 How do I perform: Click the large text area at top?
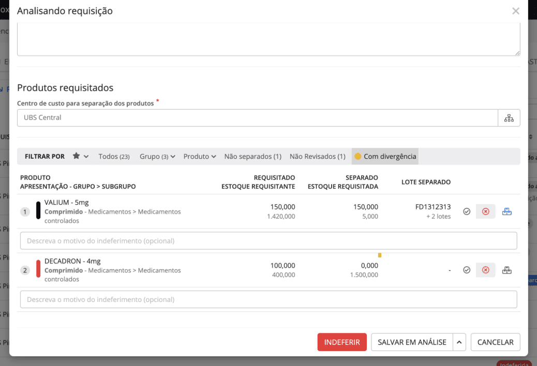tap(268, 39)
